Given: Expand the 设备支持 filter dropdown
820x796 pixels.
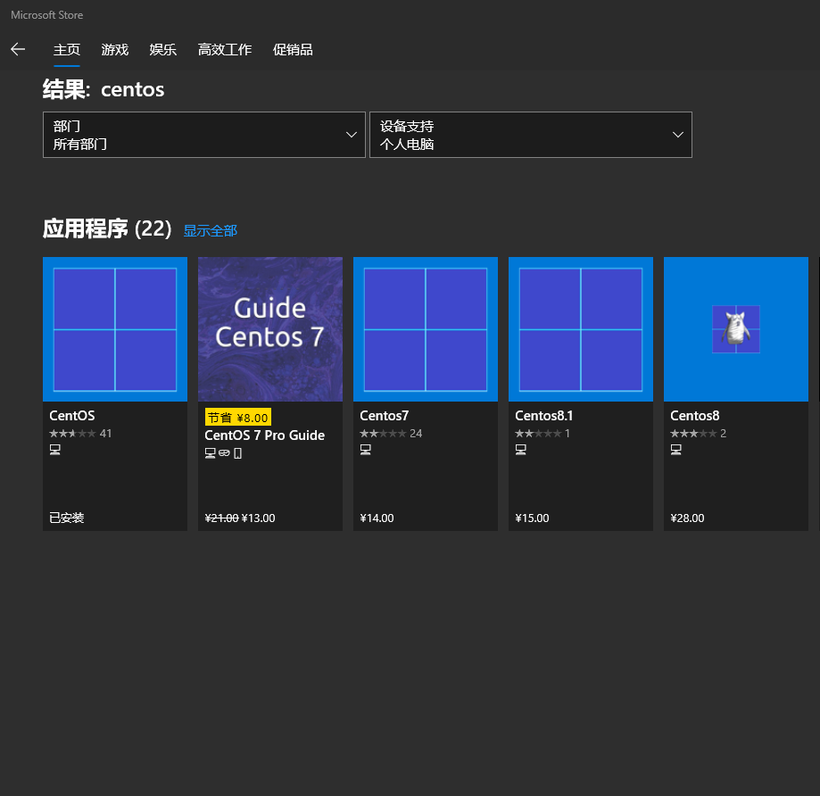Looking at the screenshot, I should [x=530, y=135].
